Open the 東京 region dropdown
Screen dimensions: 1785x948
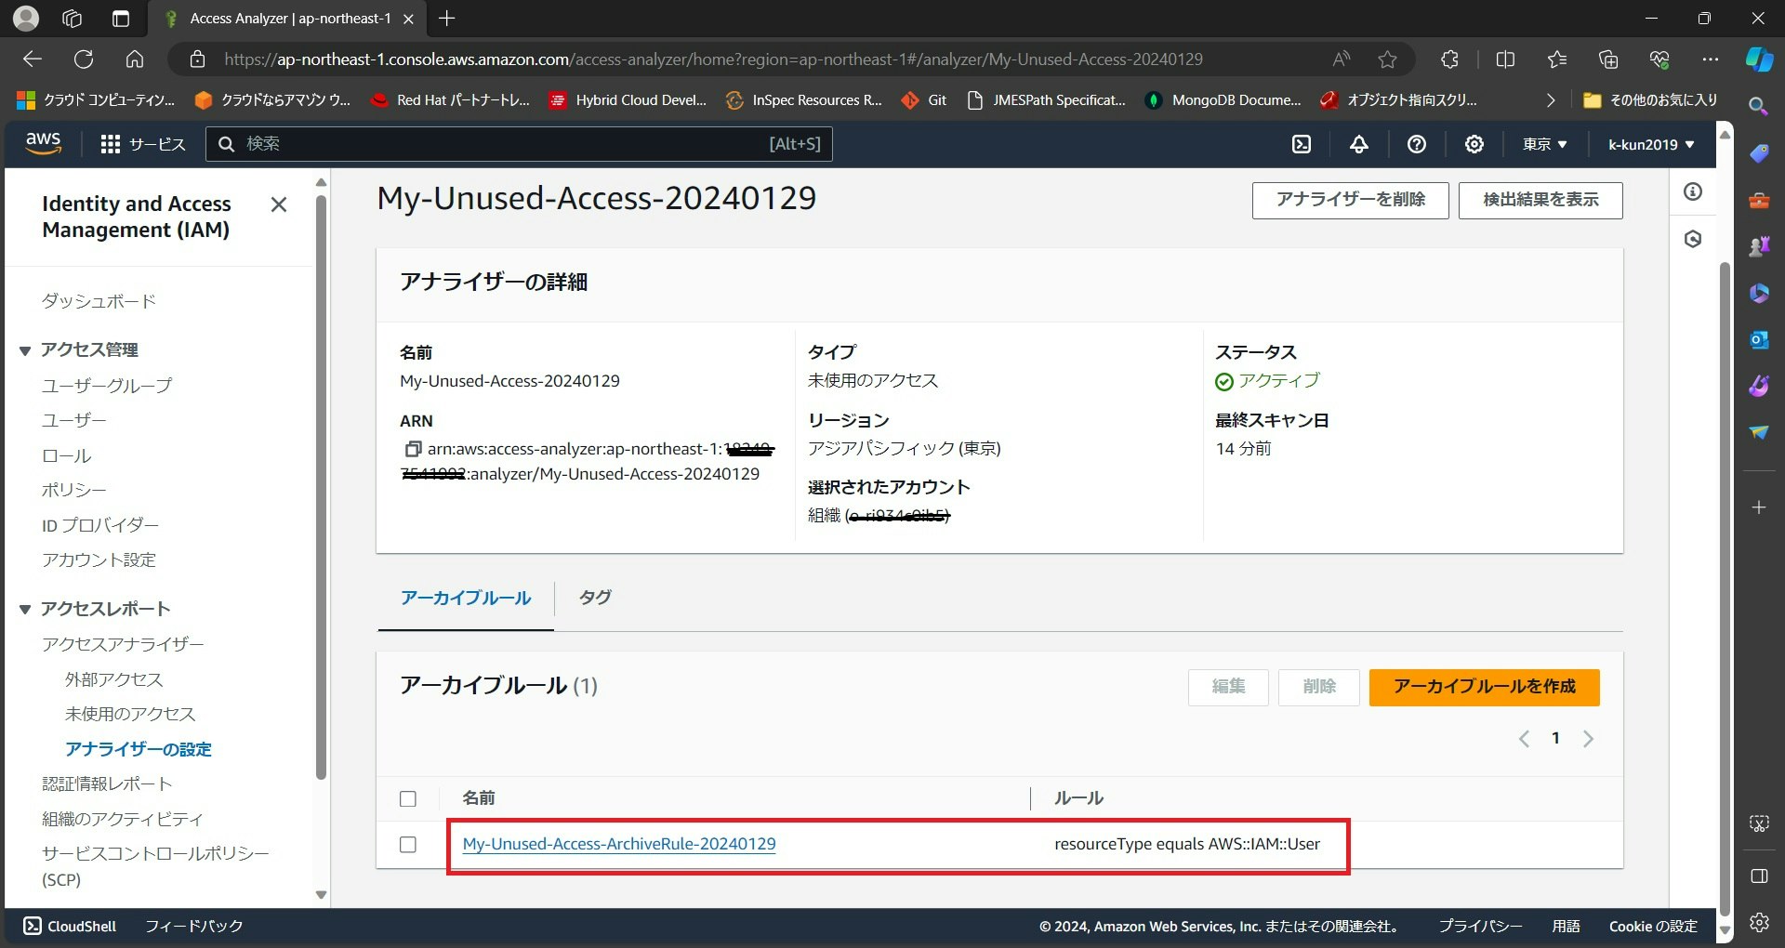1544,144
